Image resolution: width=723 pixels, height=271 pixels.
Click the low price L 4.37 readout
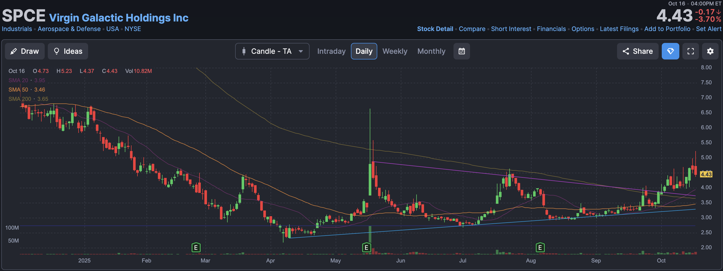tap(87, 71)
